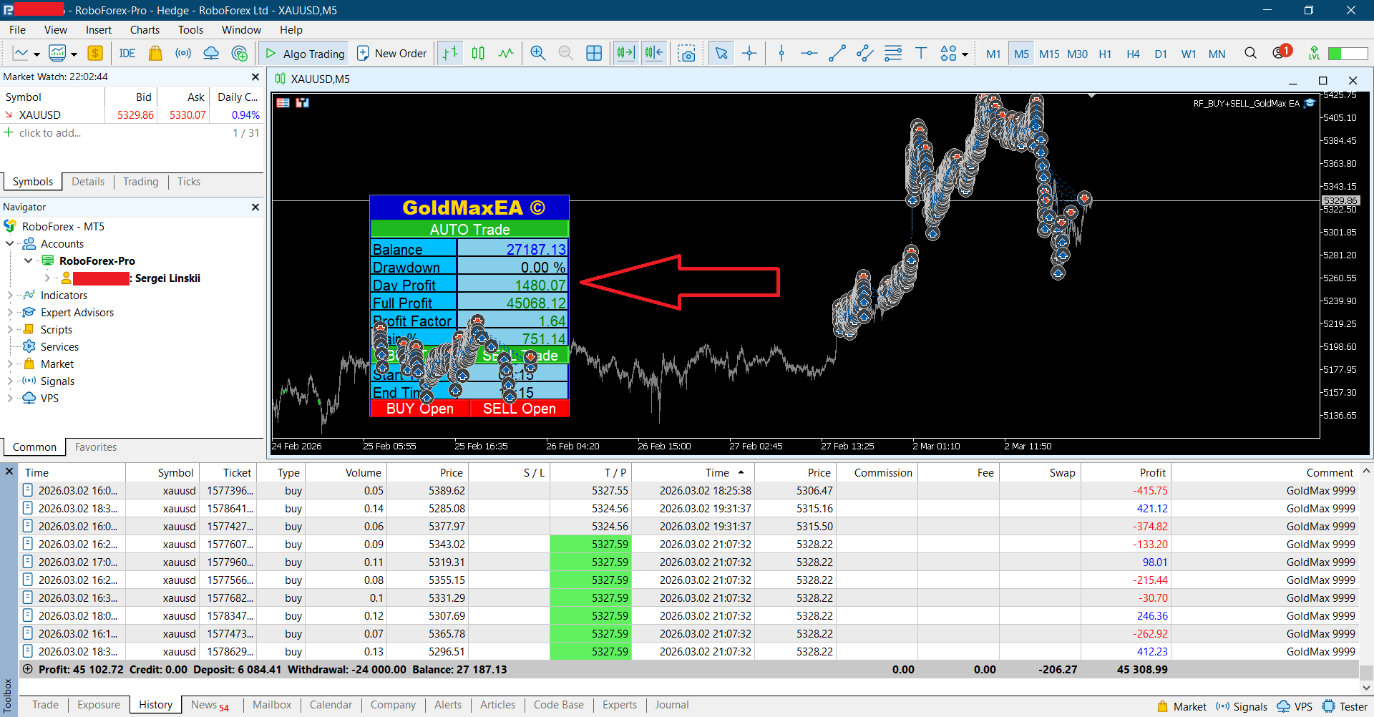Toggle the cursor selection mode
The width and height of the screenshot is (1374, 717).
721,54
